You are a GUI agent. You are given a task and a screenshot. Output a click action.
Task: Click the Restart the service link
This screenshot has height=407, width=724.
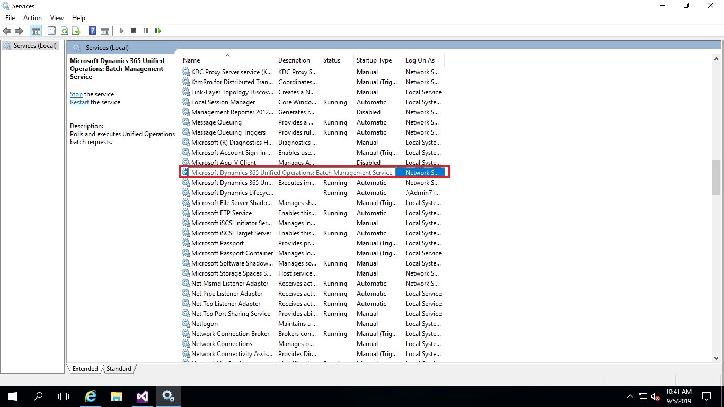click(80, 102)
